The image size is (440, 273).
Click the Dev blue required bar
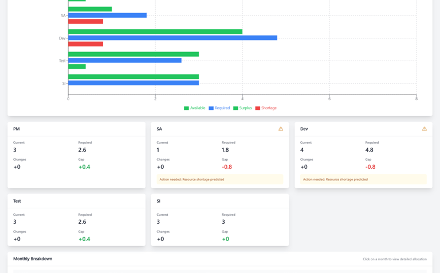[172, 38]
